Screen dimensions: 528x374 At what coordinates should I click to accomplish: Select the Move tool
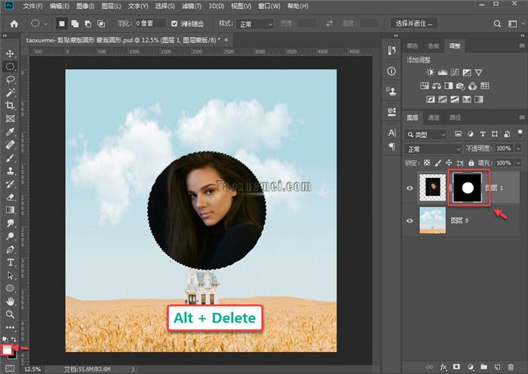tap(11, 54)
